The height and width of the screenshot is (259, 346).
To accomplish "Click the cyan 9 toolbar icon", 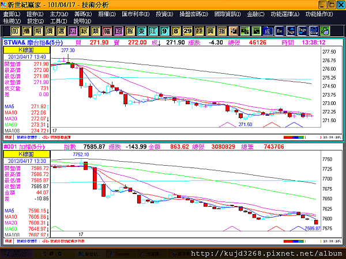I will click(x=164, y=31).
